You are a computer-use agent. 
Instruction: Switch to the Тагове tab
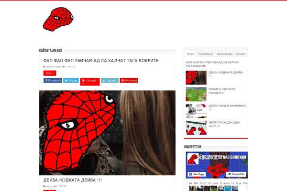pyautogui.click(x=240, y=54)
